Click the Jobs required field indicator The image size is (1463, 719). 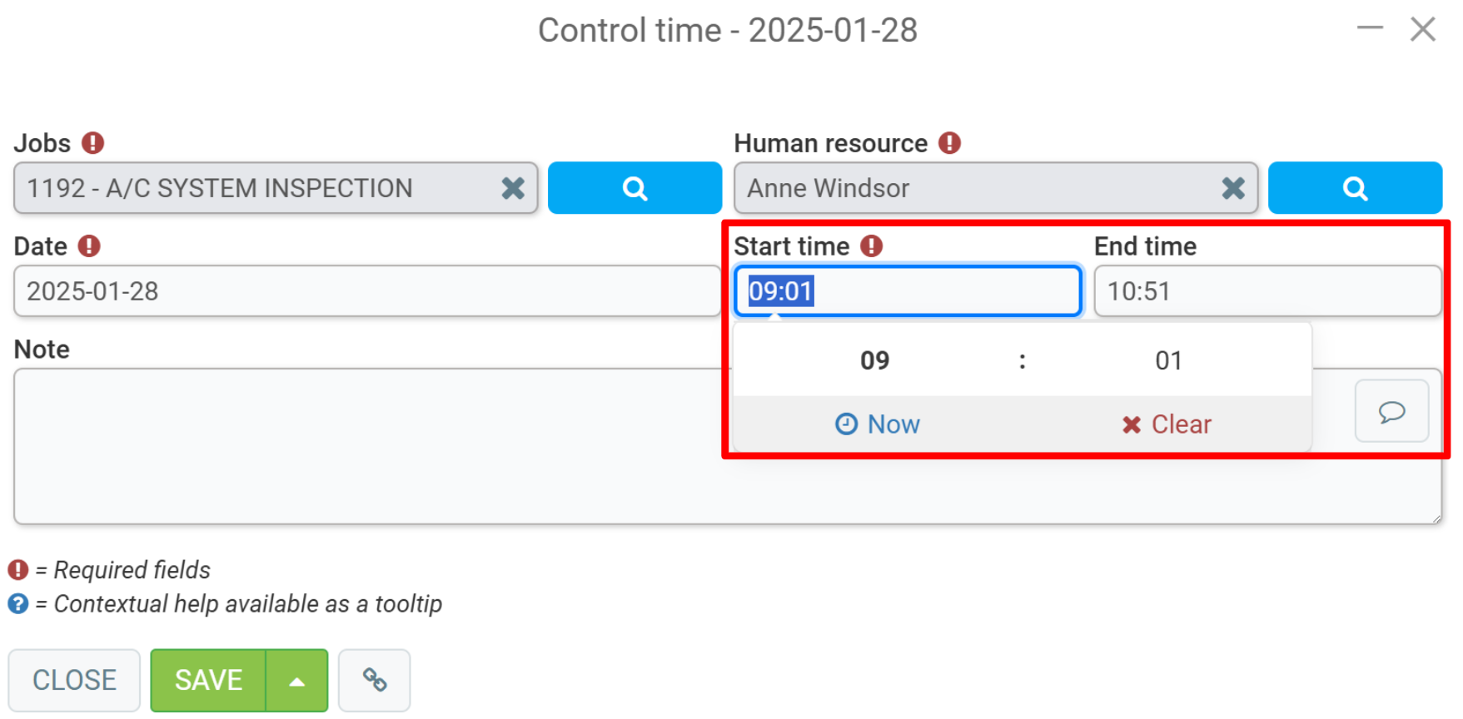point(92,143)
